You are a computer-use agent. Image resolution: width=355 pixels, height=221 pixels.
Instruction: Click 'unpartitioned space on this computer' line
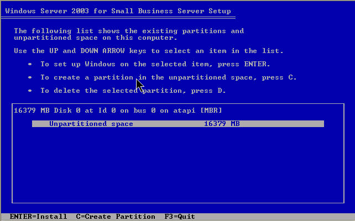(x=95, y=38)
